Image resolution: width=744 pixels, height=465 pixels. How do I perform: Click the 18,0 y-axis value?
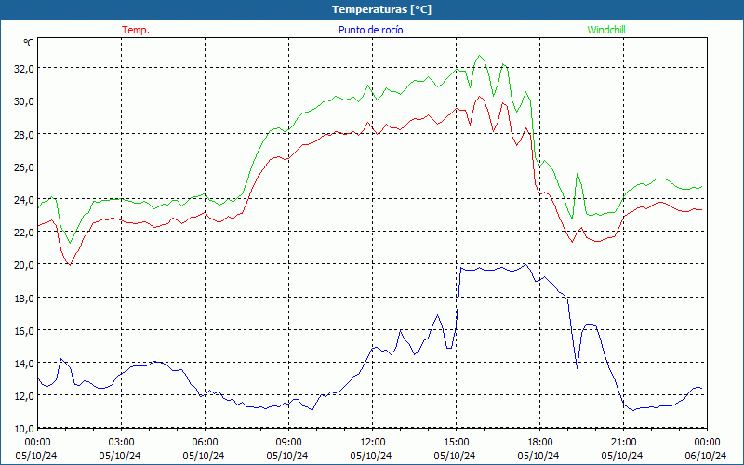coord(25,298)
